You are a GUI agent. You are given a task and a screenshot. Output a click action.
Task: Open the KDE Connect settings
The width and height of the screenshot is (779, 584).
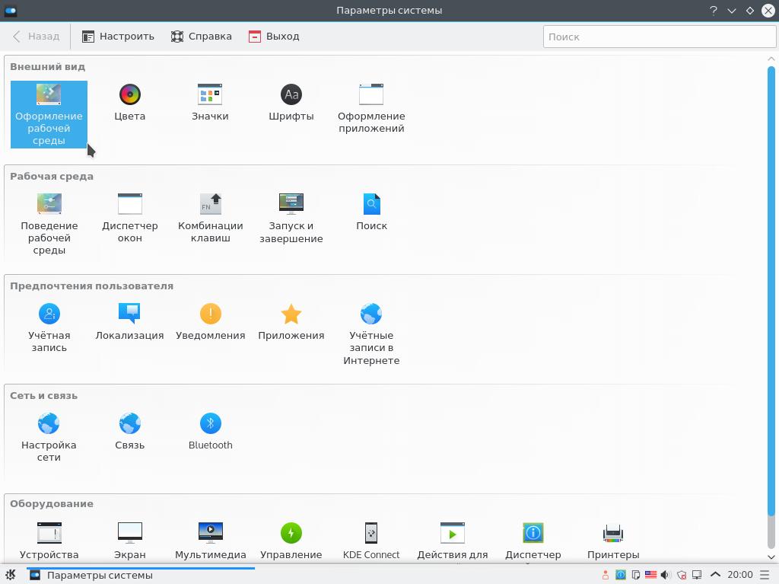point(371,541)
